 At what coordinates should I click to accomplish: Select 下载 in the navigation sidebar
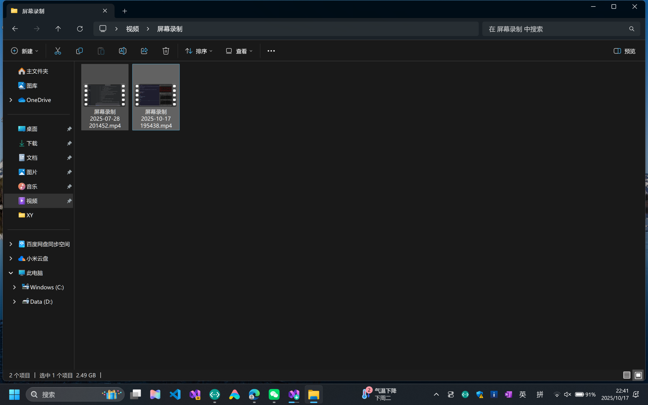coord(32,143)
